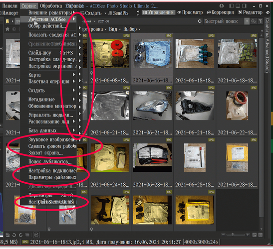Select the 2021-06-24-18 thumbnail

(110, 163)
